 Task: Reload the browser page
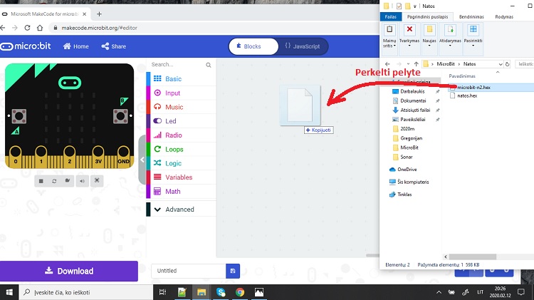pos(27,28)
